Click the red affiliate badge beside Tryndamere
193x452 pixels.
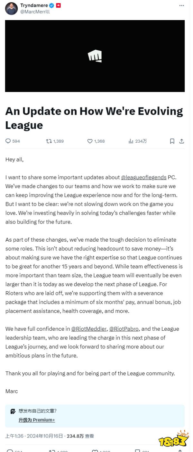tap(59, 5)
